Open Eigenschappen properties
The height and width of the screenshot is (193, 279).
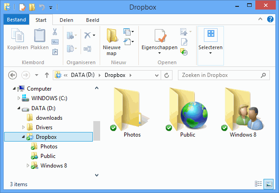point(159,40)
